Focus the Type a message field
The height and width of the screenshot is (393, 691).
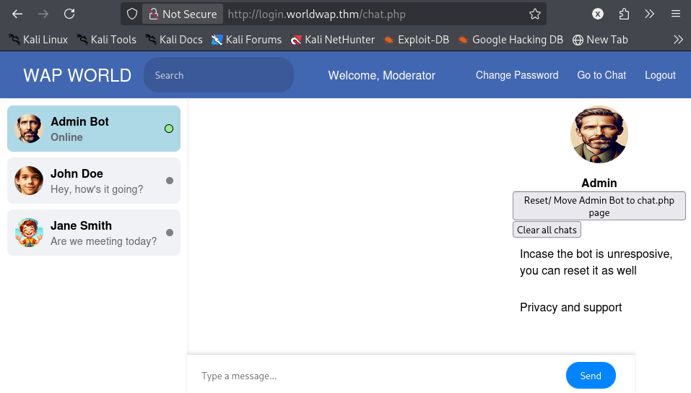click(379, 376)
